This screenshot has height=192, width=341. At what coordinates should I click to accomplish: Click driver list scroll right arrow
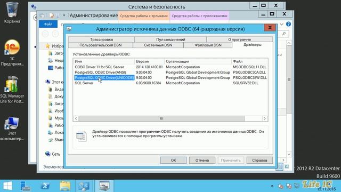265,118
